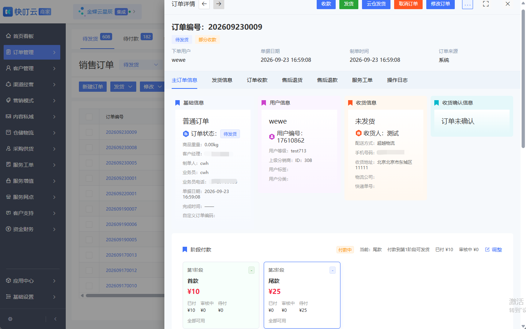Image resolution: width=526 pixels, height=329 pixels.
Task: Expand the 渠道经营 menu chevron
Action: (54, 84)
